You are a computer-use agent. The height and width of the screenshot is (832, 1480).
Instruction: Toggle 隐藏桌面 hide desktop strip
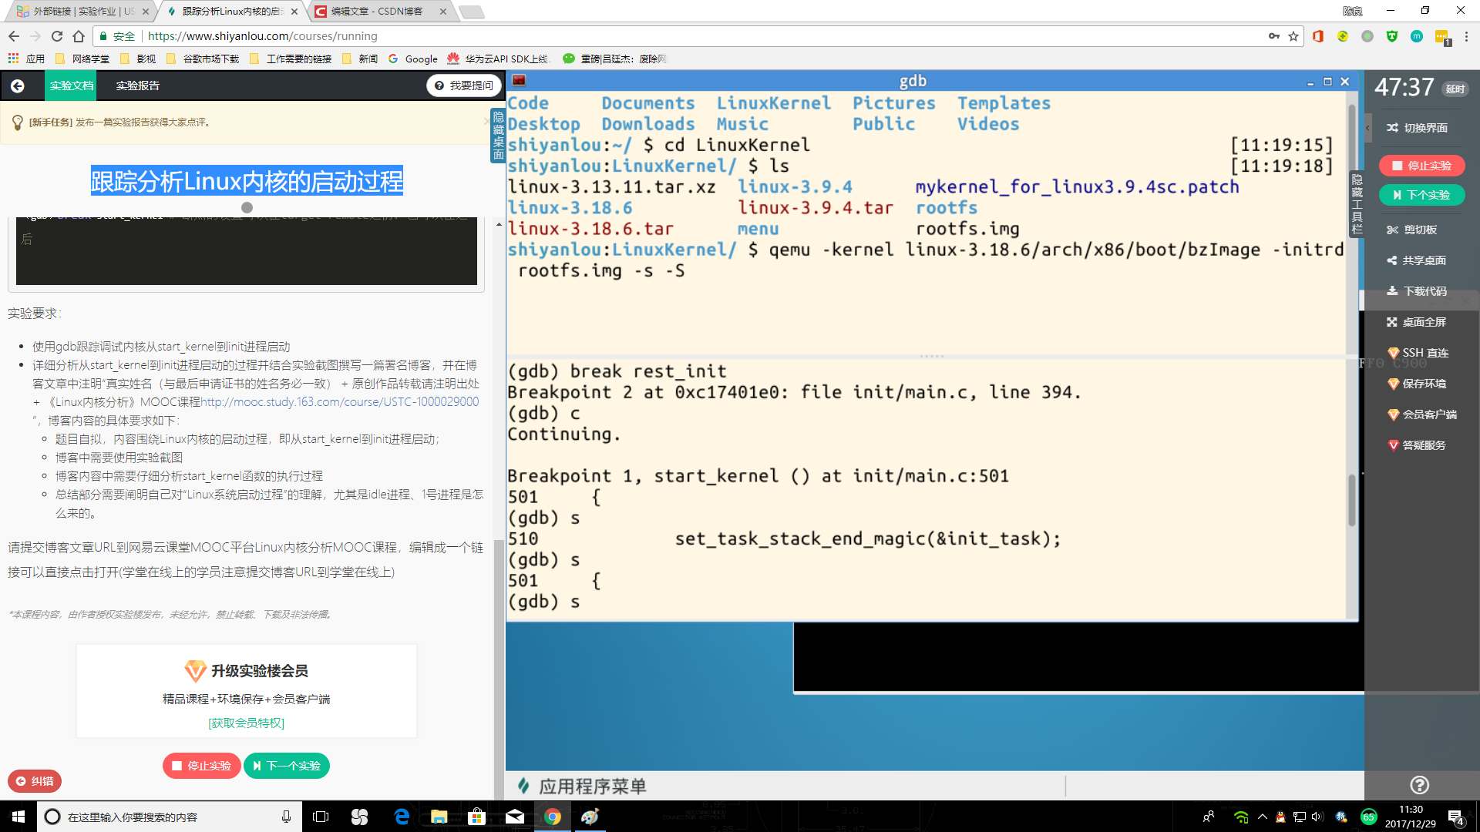[498, 136]
